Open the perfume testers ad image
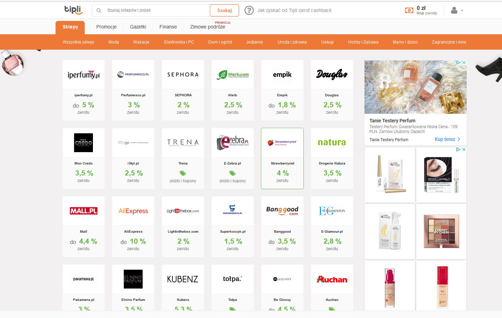This screenshot has height=318, width=502. coord(416,87)
